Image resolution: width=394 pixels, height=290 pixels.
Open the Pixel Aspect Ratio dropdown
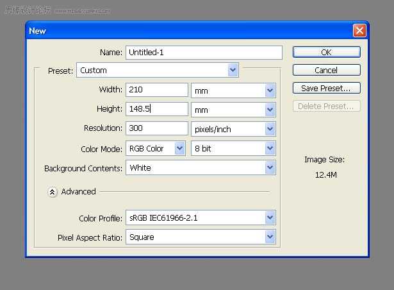201,237
